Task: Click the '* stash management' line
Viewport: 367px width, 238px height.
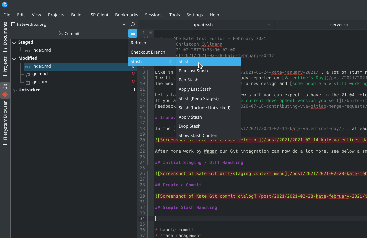Action: (x=178, y=235)
